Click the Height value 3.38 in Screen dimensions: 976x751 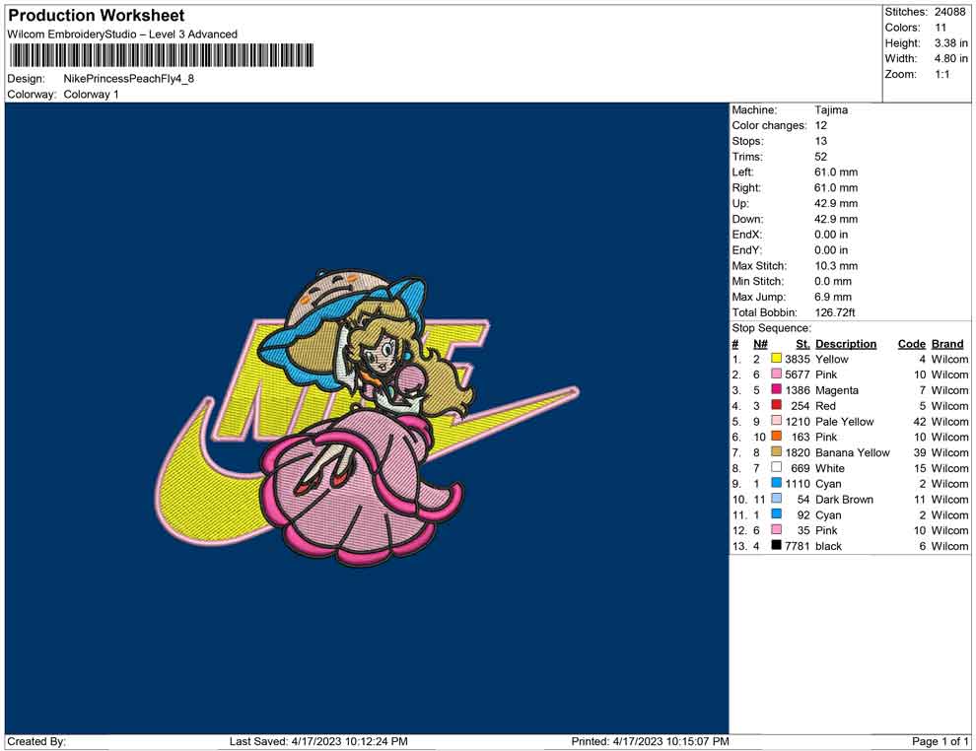(x=950, y=43)
